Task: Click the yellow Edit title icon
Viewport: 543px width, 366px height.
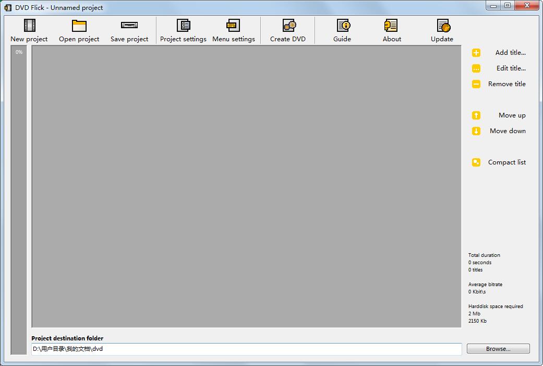Action: click(476, 68)
